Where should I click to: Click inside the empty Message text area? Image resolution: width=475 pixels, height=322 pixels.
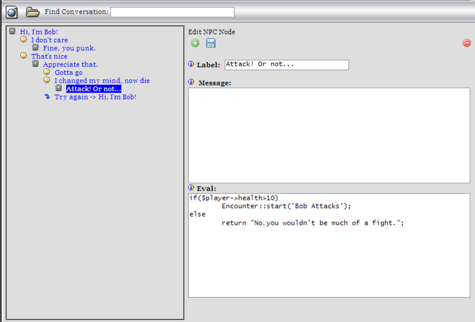coord(328,135)
